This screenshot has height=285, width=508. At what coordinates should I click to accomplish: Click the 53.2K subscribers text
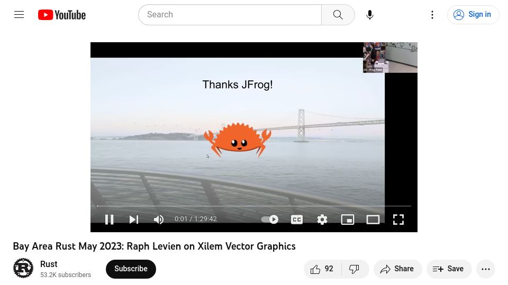pos(66,274)
